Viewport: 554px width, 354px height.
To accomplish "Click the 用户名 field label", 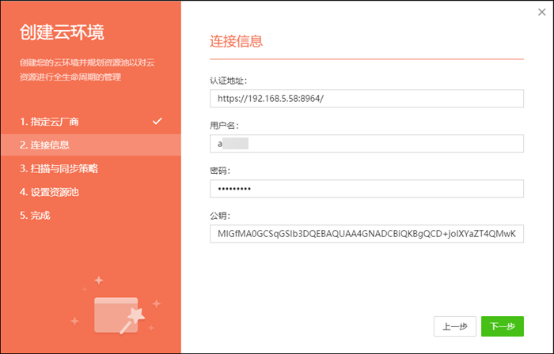I will click(224, 125).
